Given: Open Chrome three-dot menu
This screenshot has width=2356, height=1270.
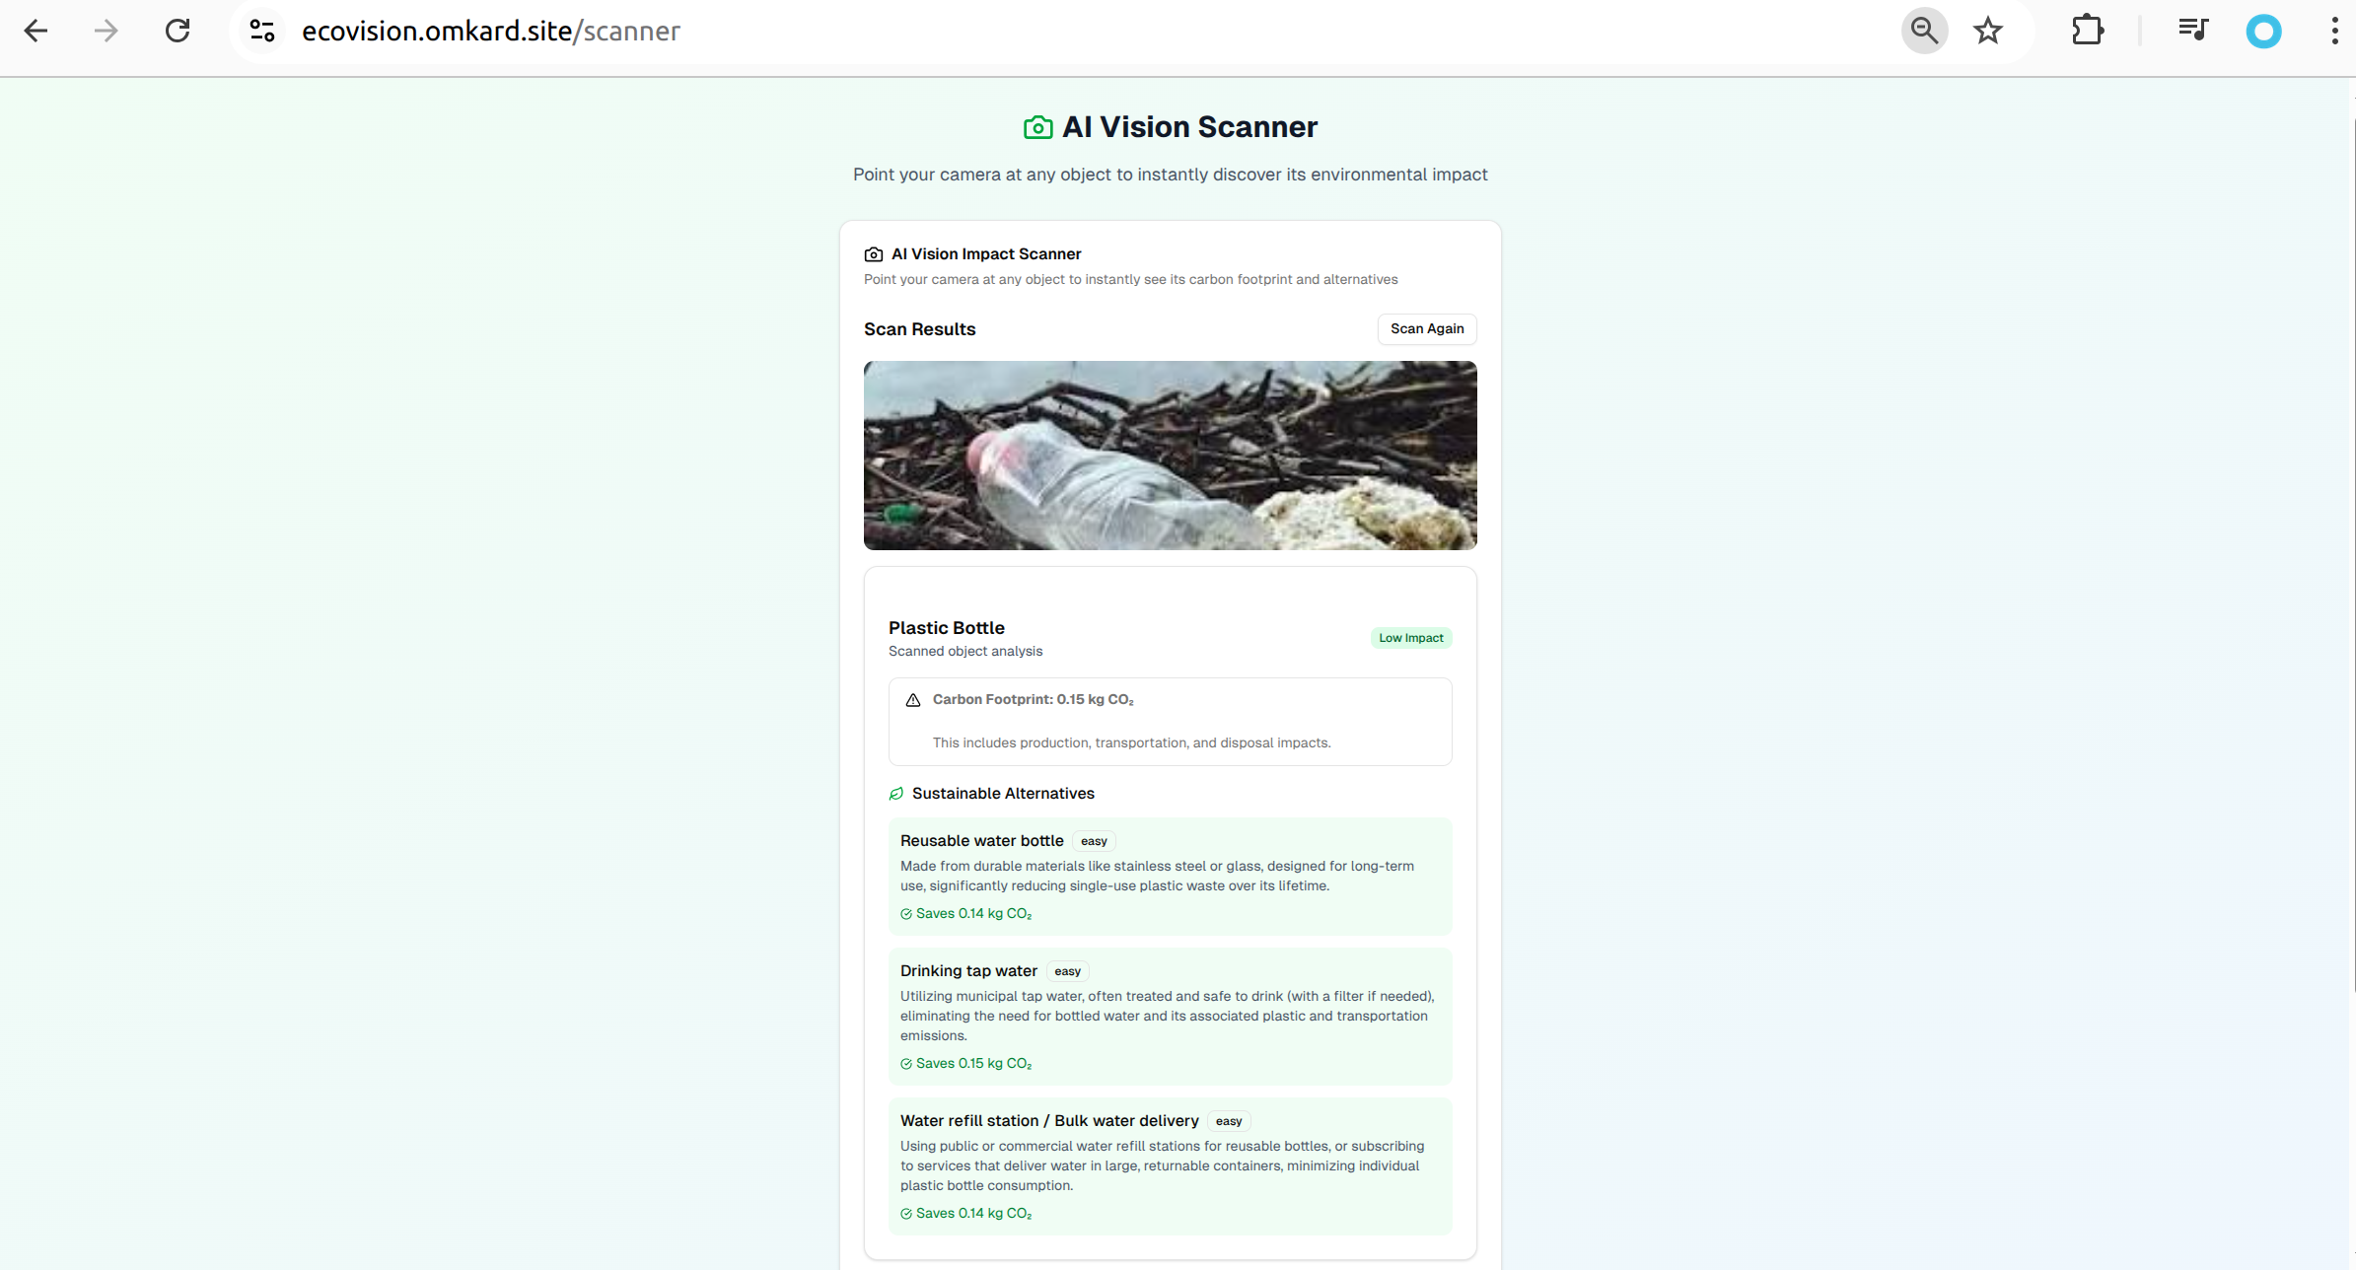Looking at the screenshot, I should click(2334, 31).
